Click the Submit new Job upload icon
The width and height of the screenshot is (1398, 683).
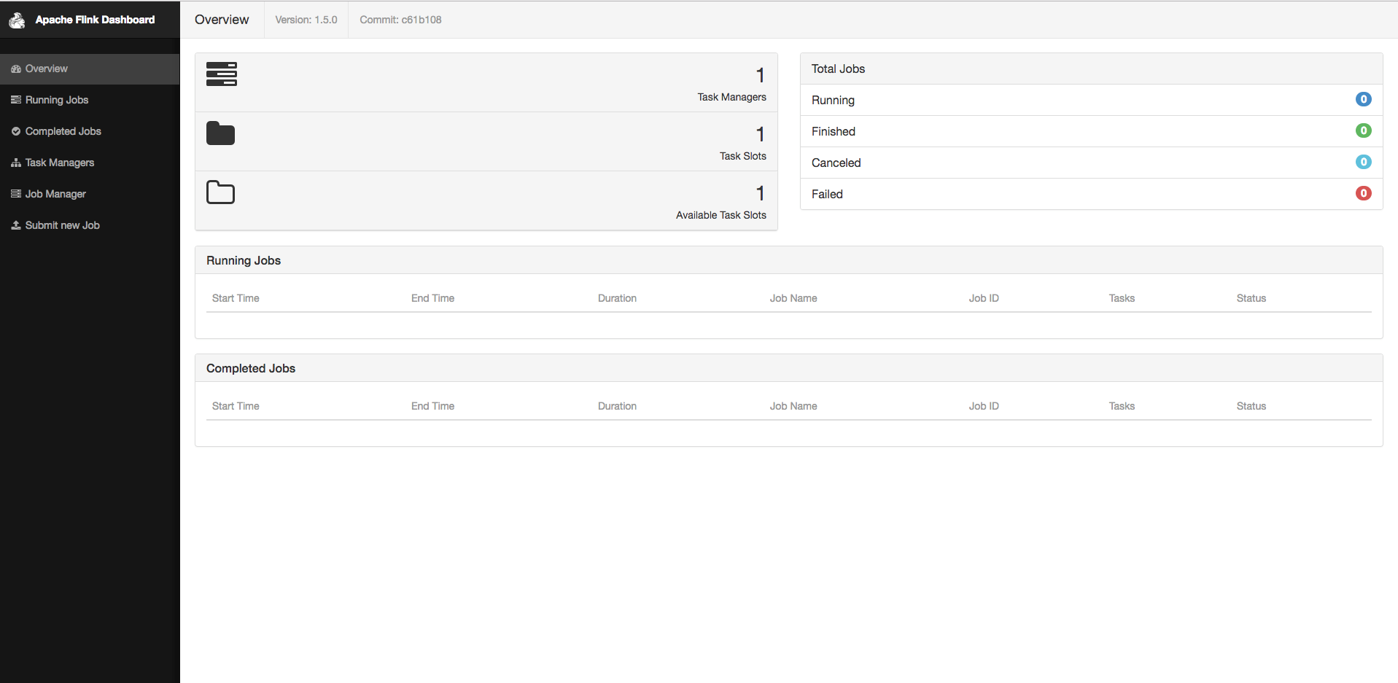click(x=16, y=225)
